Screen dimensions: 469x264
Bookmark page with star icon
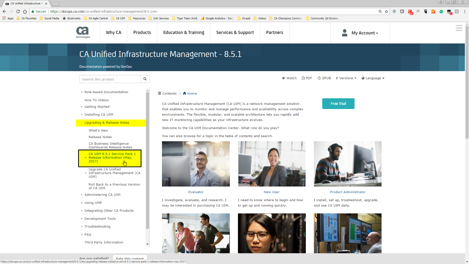386,11
